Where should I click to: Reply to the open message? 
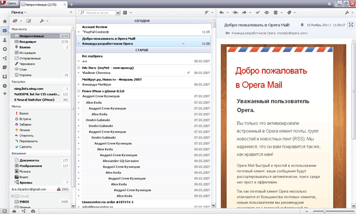point(222,13)
